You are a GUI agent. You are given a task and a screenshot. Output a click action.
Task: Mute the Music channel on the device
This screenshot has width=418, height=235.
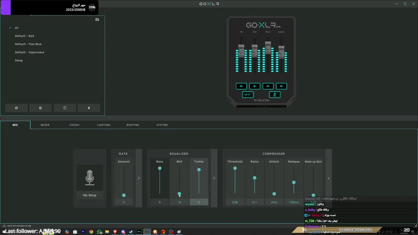click(x=268, y=86)
